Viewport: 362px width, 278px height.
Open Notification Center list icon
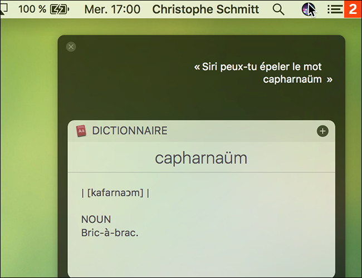pos(334,9)
